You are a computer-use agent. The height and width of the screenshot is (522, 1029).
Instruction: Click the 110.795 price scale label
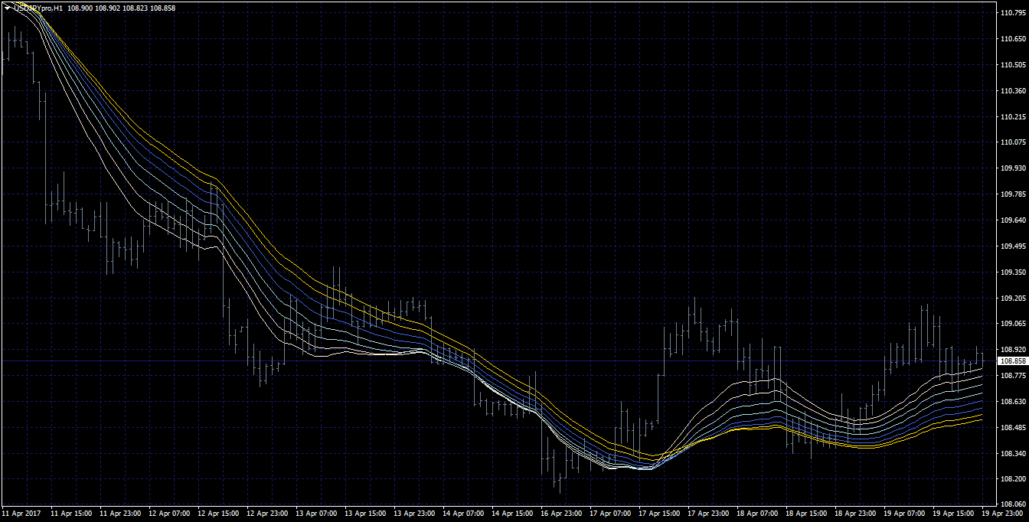[1013, 13]
